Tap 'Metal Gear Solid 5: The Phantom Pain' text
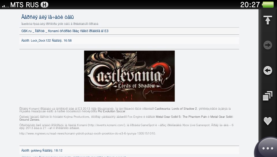Screen dimensions: 277x157 181,117
